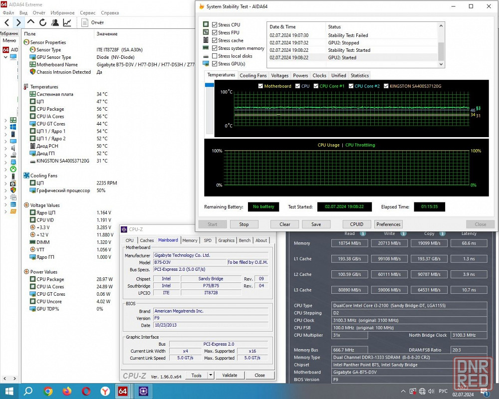This screenshot has height=399, width=499.
Task: Uncheck the Stress GPU(s) checkbox
Action: (x=215, y=64)
